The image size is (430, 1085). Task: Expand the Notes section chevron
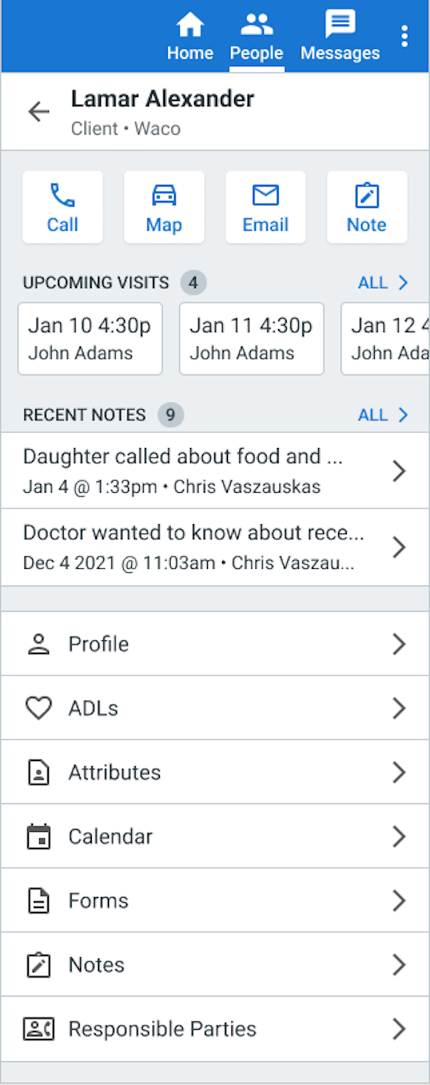399,965
